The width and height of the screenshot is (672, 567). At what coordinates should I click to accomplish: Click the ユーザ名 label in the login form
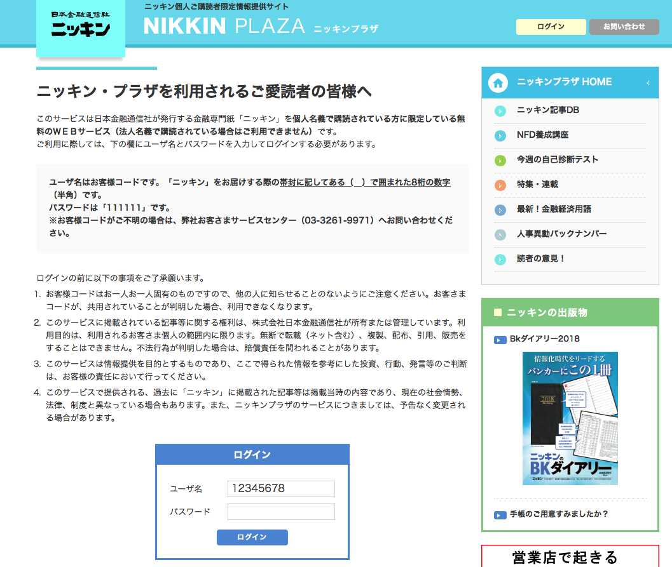click(186, 489)
